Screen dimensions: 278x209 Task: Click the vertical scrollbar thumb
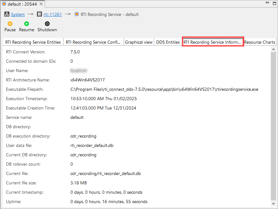273,126
